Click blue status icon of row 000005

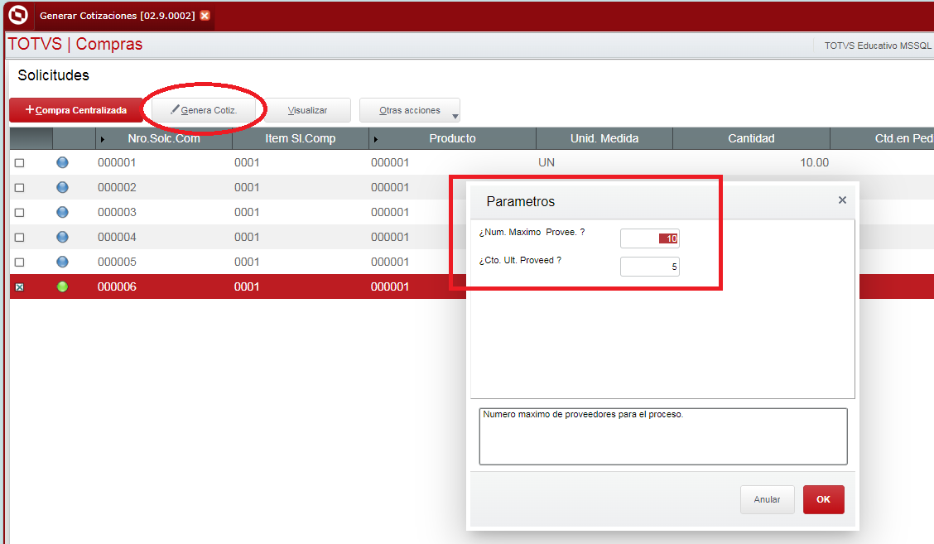[x=63, y=262]
